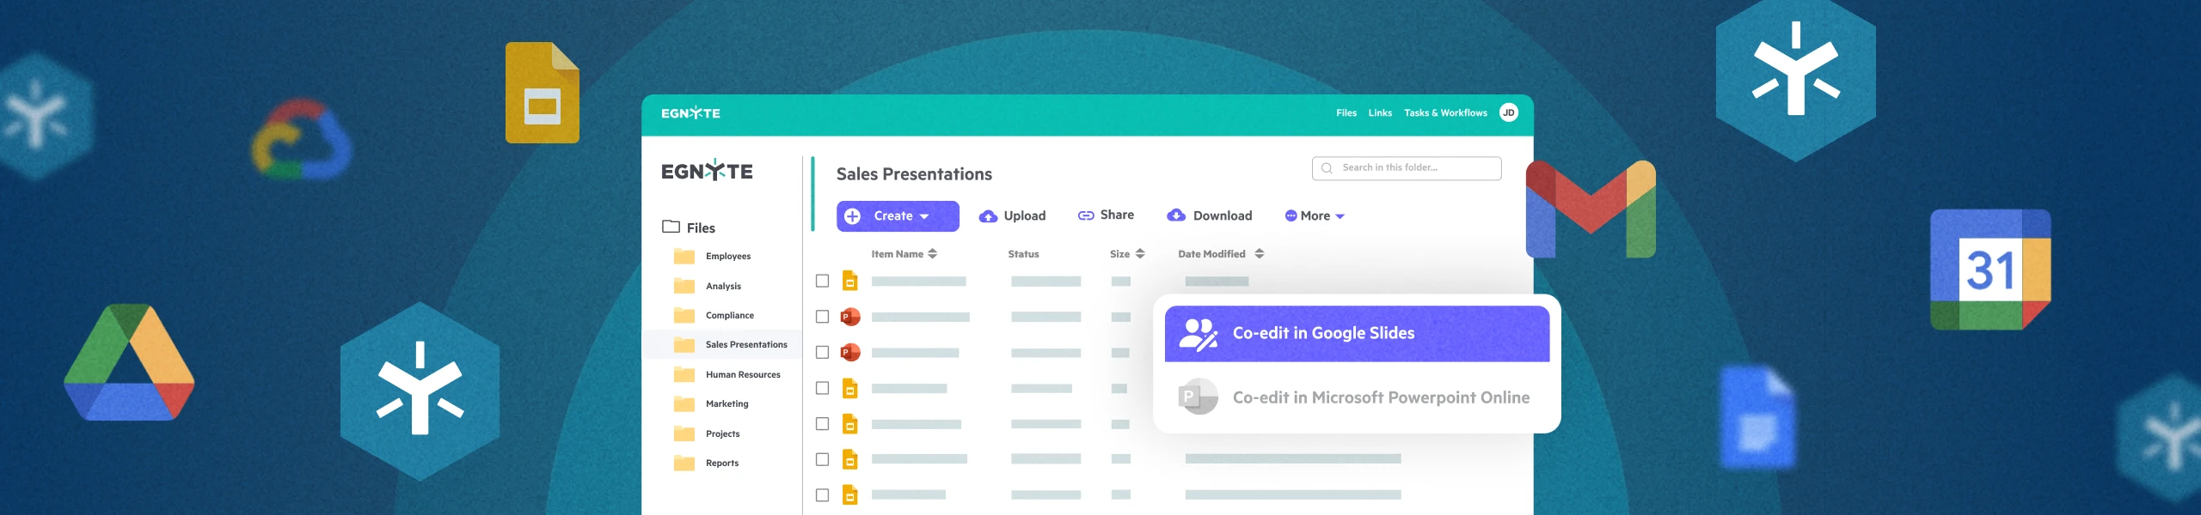This screenshot has width=2201, height=515.
Task: Select the last visible file checkbox
Action: (x=822, y=495)
